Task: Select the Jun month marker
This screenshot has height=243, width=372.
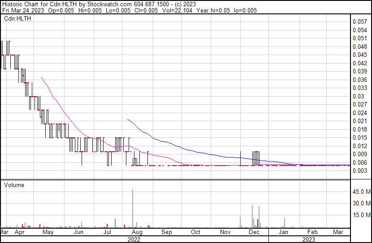Action: point(78,232)
